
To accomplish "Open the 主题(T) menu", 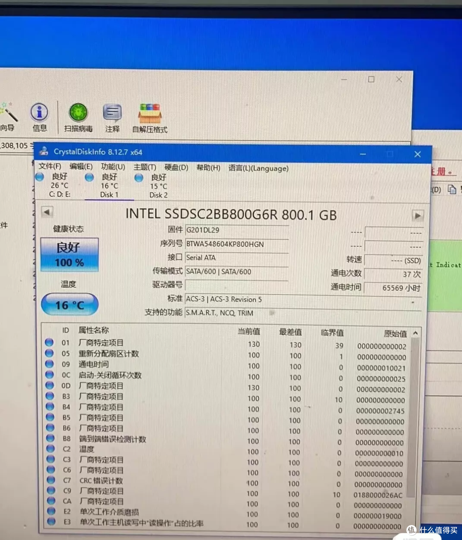I will 145,167.
